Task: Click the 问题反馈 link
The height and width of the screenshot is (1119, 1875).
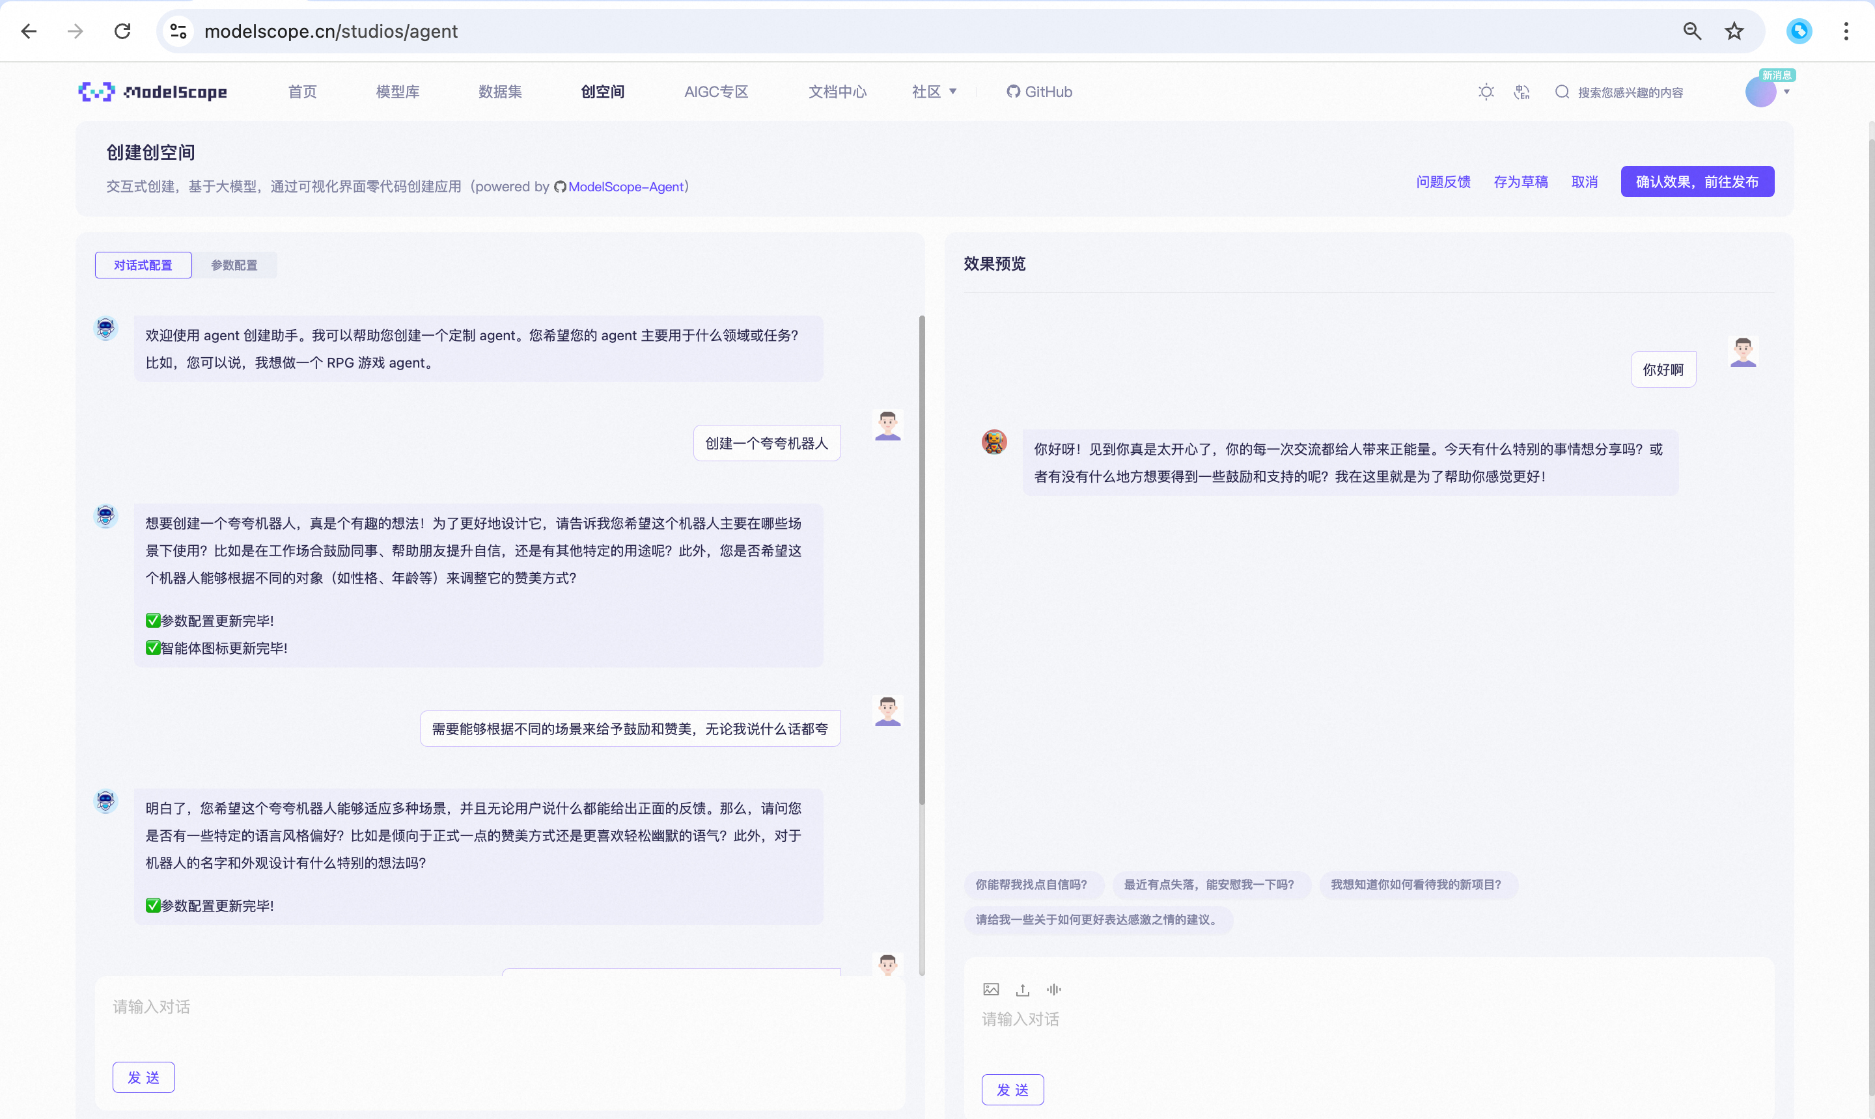Action: (x=1443, y=182)
